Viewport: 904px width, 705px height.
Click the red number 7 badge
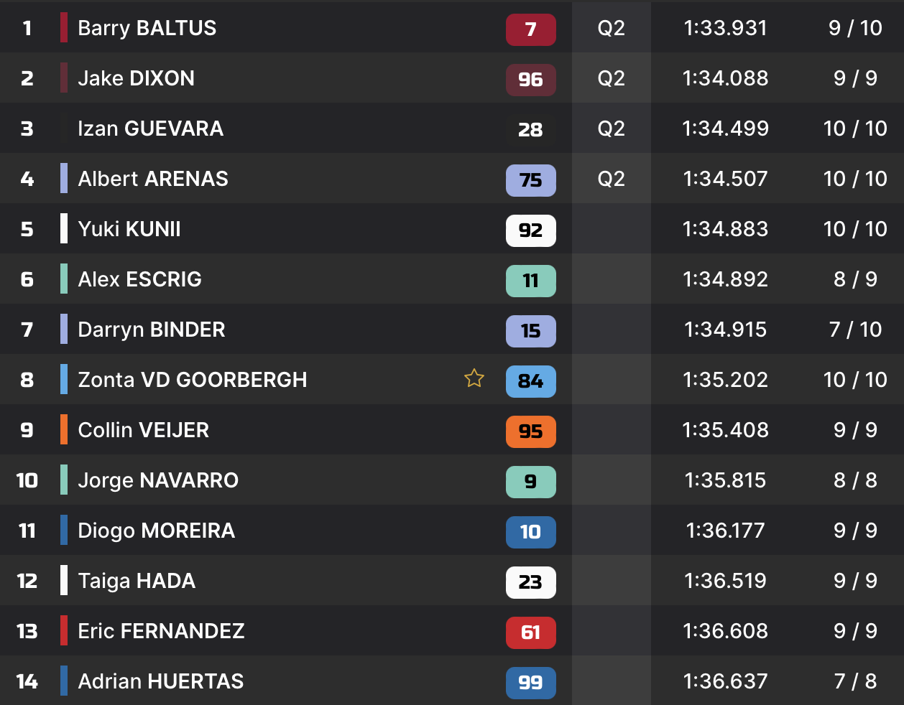[x=530, y=29]
